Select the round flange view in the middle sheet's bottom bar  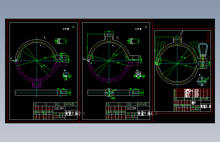coord(109,93)
